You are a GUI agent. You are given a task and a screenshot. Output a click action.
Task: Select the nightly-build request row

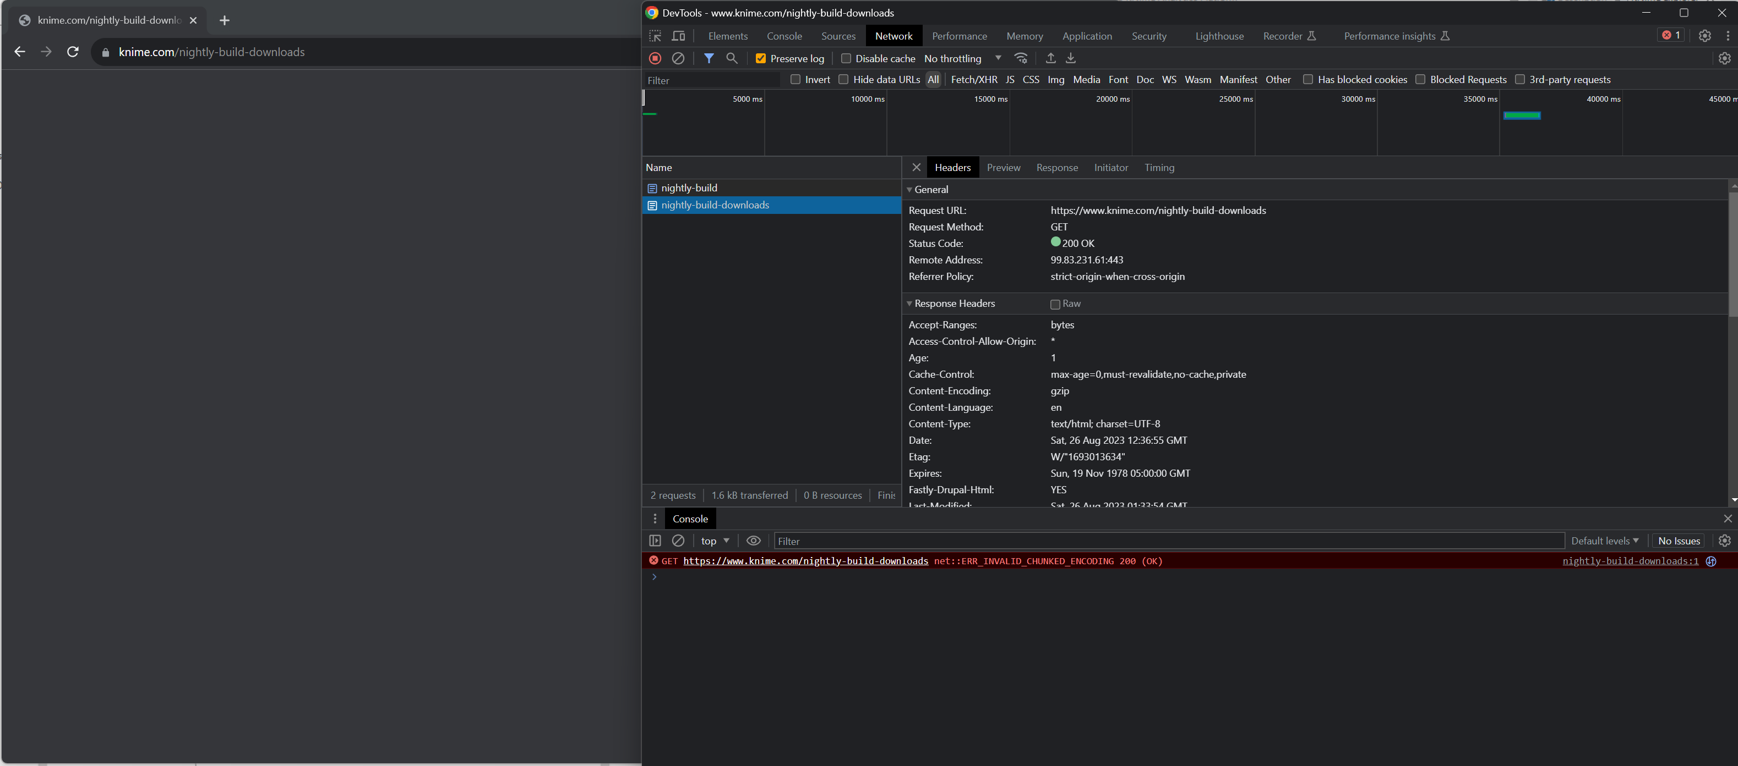point(771,188)
